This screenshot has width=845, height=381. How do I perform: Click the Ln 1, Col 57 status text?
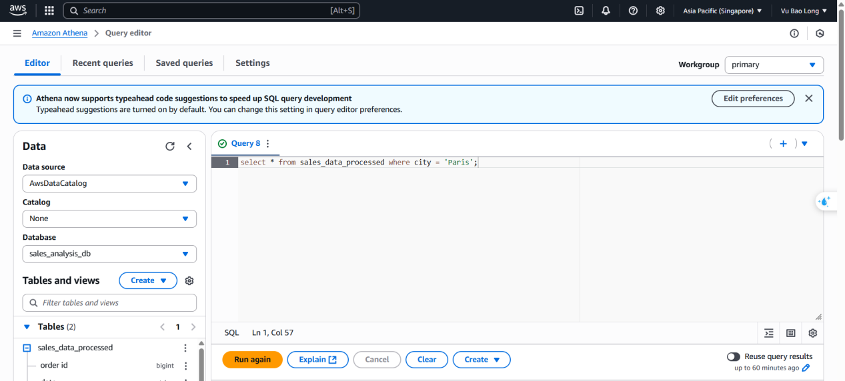[x=273, y=333]
